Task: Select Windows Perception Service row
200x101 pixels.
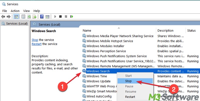Action: (x=106, y=51)
